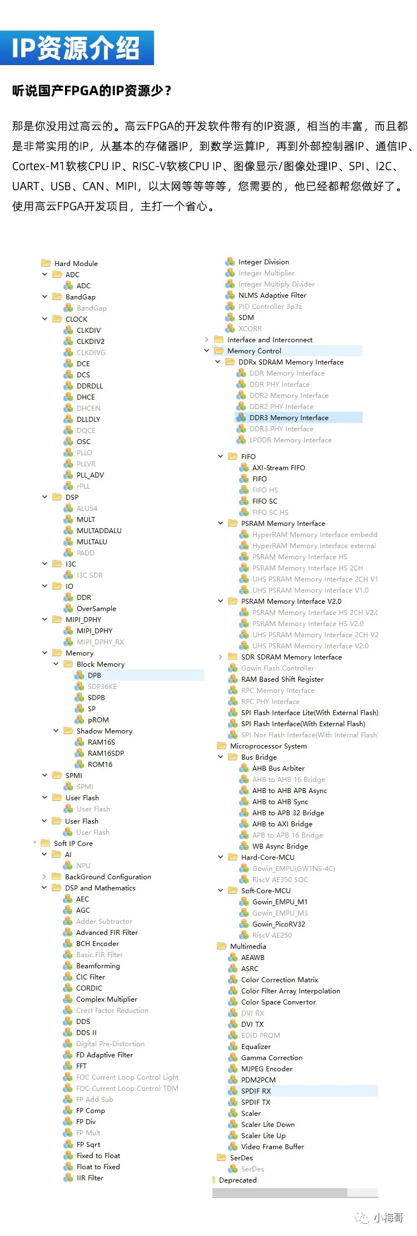417x1236 pixels.
Task: Click the PLL_ADV clock IP icon
Action: point(68,475)
